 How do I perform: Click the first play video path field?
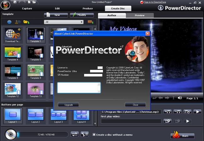131,121
